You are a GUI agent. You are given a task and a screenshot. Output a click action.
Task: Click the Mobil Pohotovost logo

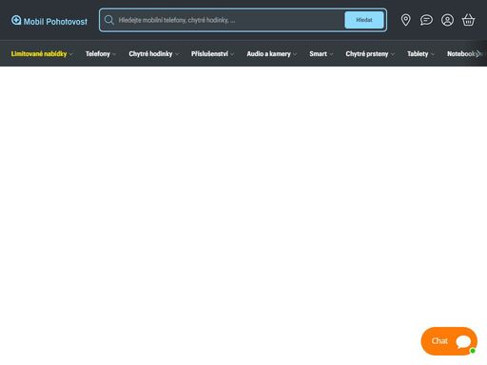[x=49, y=21]
